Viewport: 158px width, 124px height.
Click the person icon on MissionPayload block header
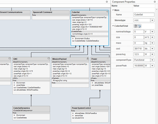coord(87,58)
